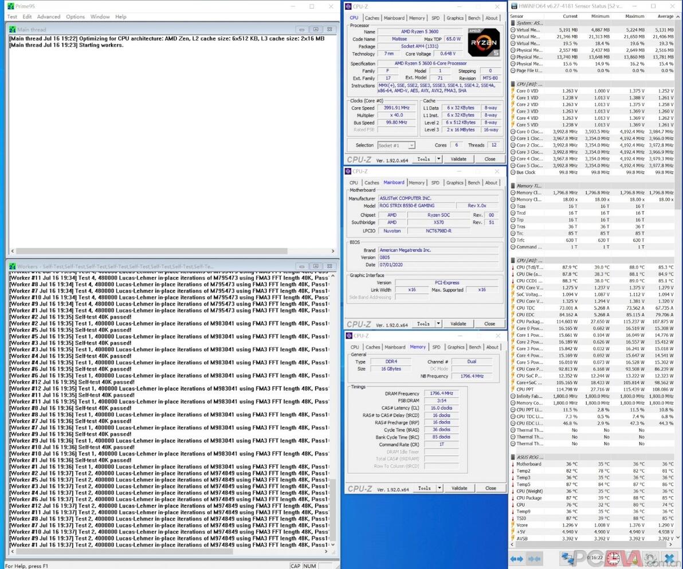This screenshot has height=569, width=683.
Task: Click the Prime95 application icon in its title bar
Action: tap(10, 6)
